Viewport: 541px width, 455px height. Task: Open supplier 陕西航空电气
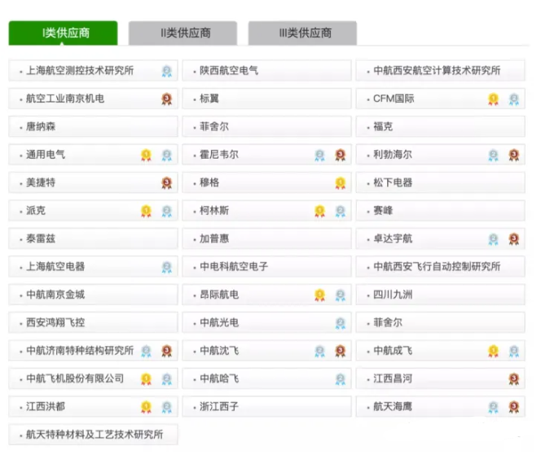point(266,71)
